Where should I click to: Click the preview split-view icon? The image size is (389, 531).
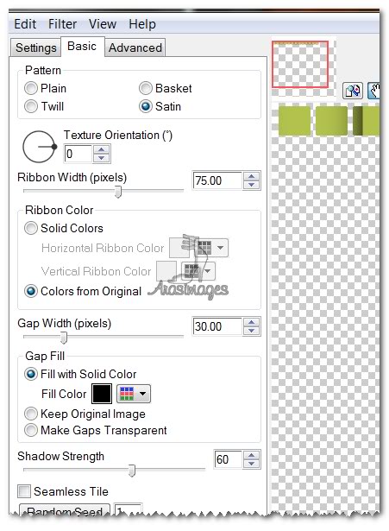click(353, 91)
